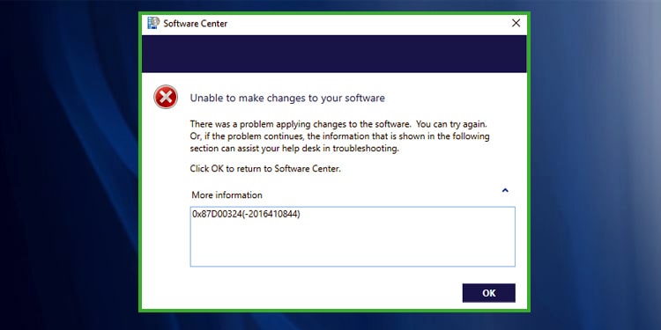
Task: Select the error code 0x87D00324 text
Action: pyautogui.click(x=217, y=214)
